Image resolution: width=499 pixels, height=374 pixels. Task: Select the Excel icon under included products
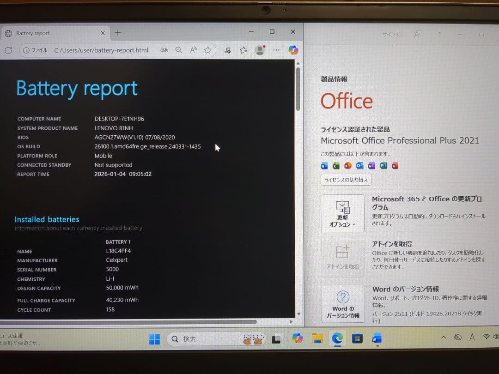point(336,165)
